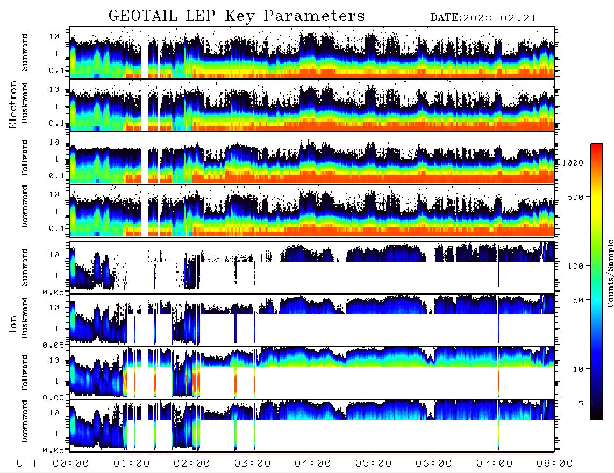This screenshot has height=473, width=614.
Task: Click the U T time axis label
Action: coord(27,463)
